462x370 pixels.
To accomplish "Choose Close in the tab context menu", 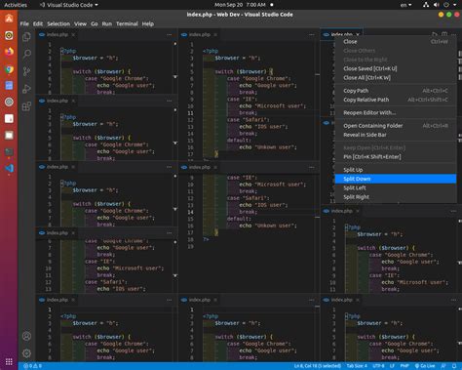I will [396, 42].
